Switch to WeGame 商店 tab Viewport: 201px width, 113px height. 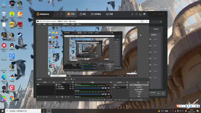click(x=83, y=14)
